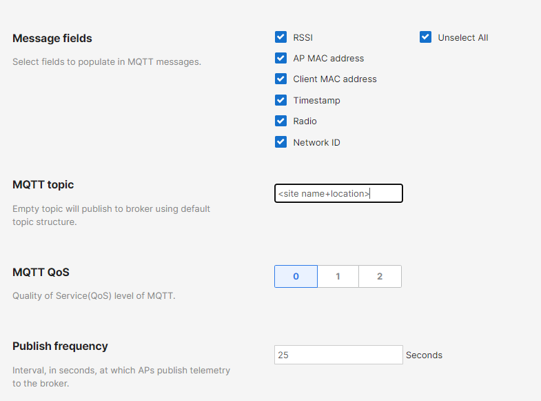Select MQTT QoS level 0

click(296, 276)
